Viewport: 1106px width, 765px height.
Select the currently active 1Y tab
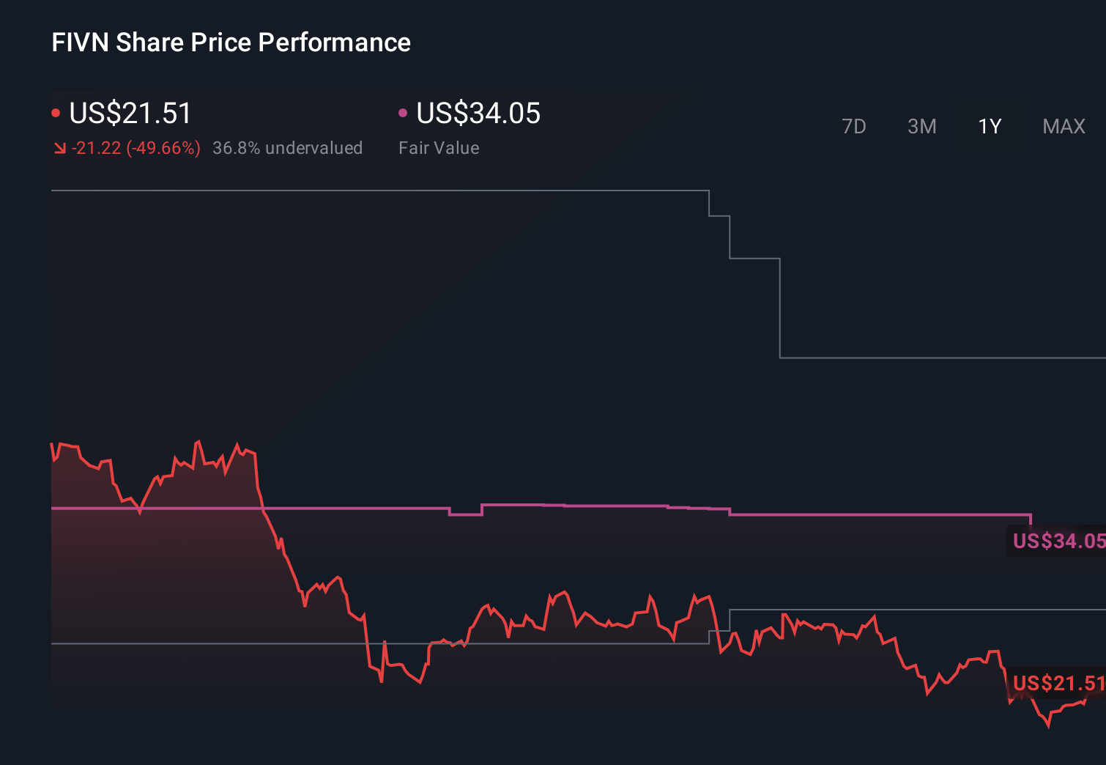pyautogui.click(x=989, y=126)
